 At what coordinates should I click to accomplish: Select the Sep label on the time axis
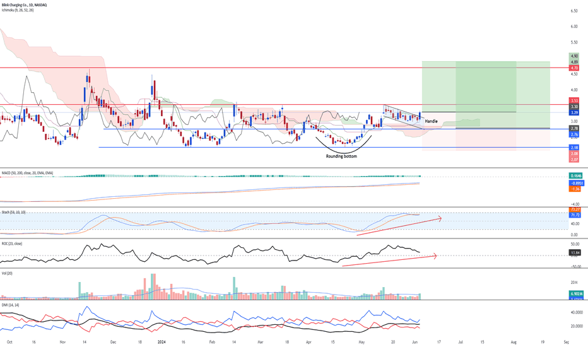567,342
